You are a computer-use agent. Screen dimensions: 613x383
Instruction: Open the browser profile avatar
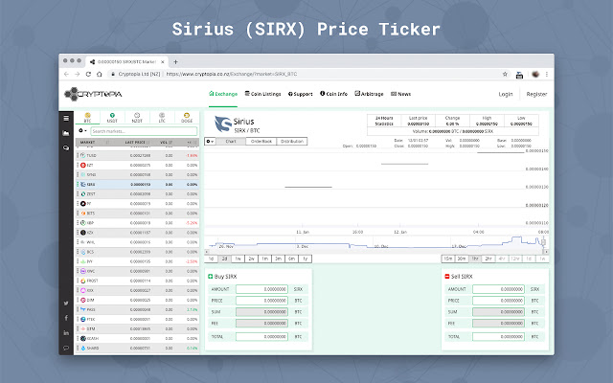point(535,74)
